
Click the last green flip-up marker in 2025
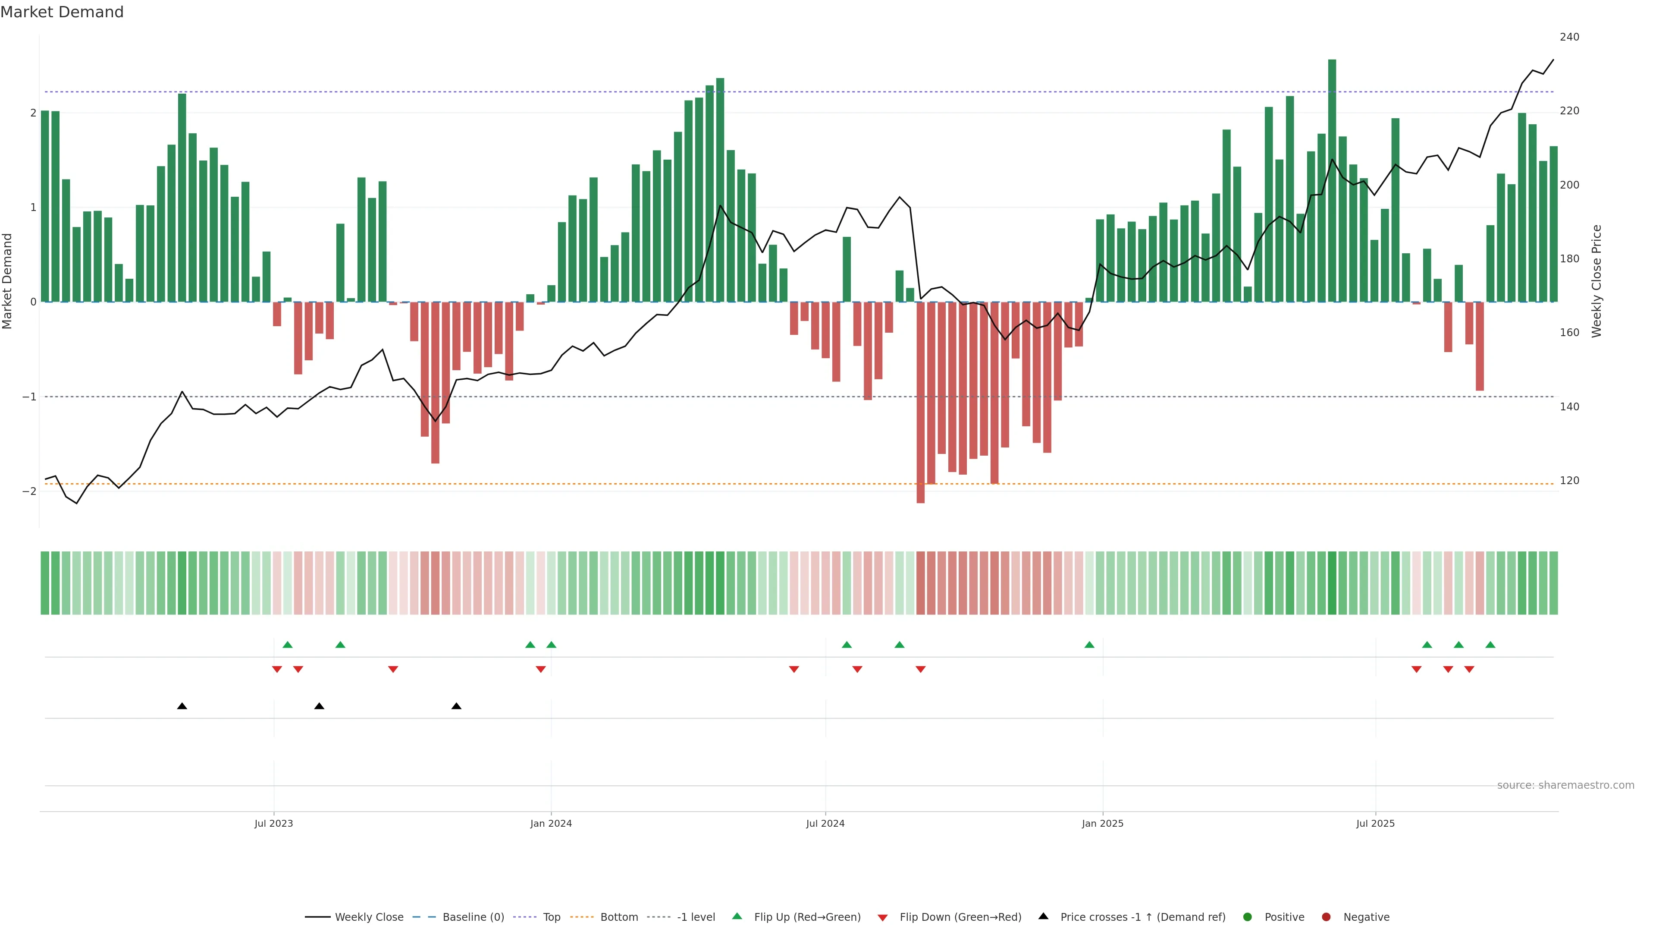coord(1490,645)
